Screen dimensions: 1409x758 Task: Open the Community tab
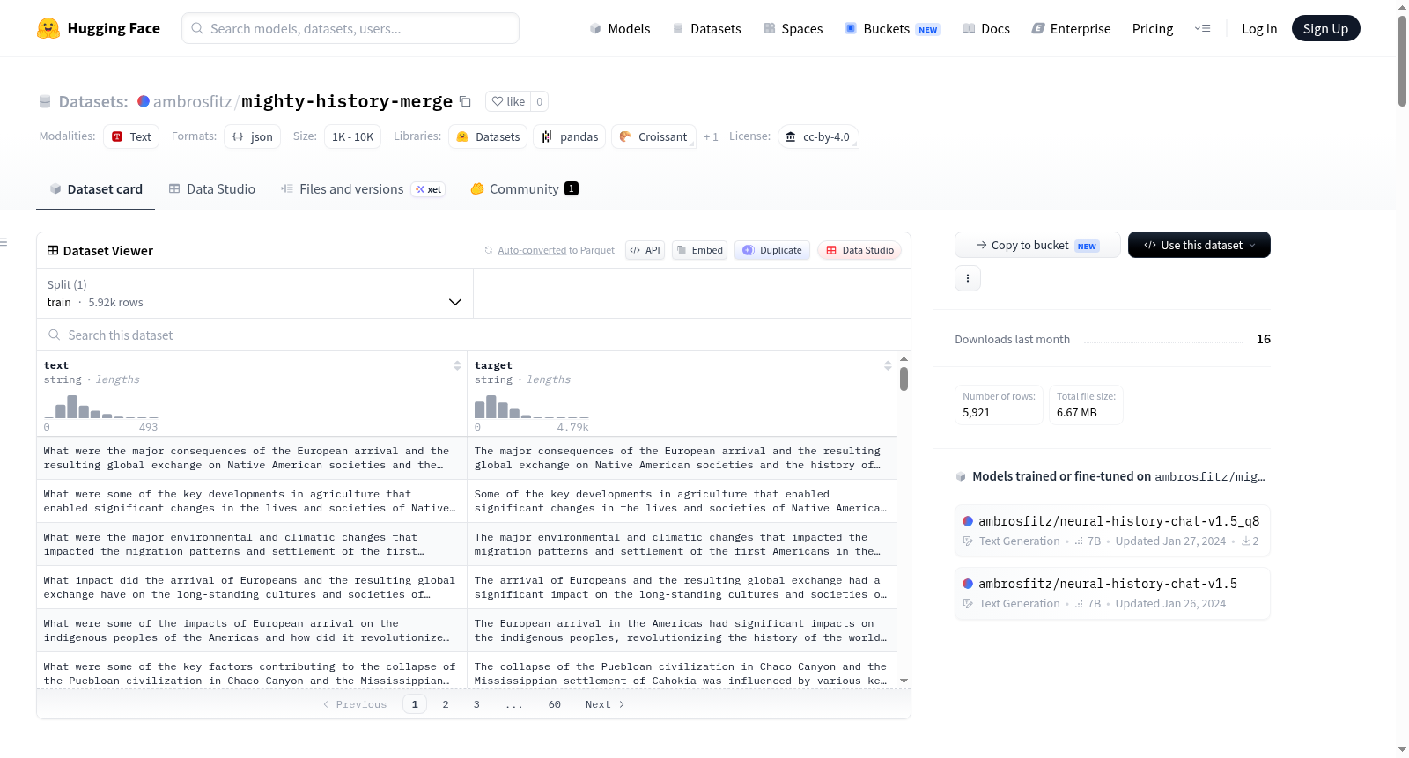[524, 188]
